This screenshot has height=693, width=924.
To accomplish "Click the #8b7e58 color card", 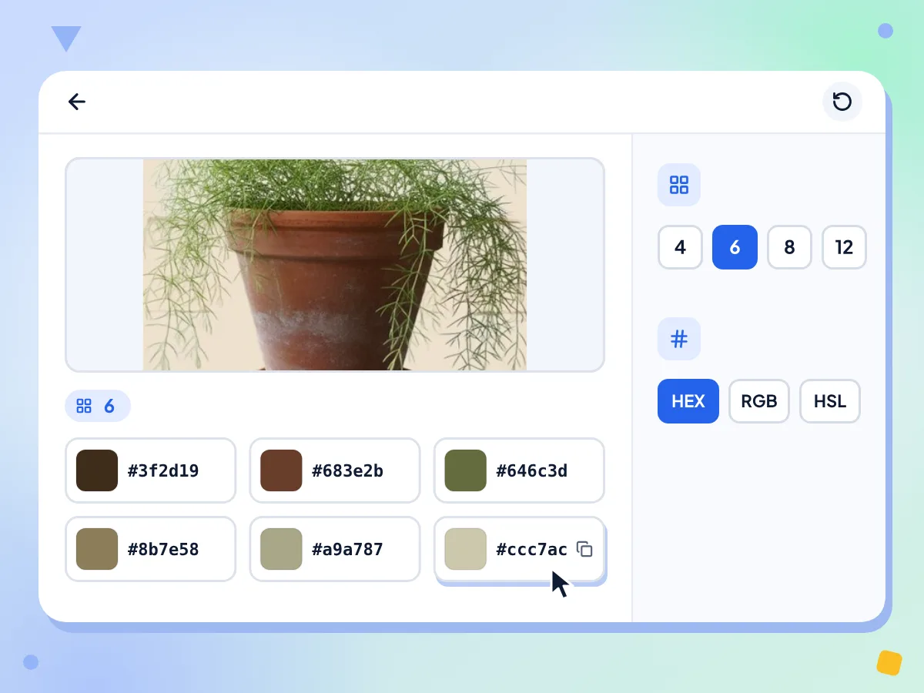I will point(150,549).
